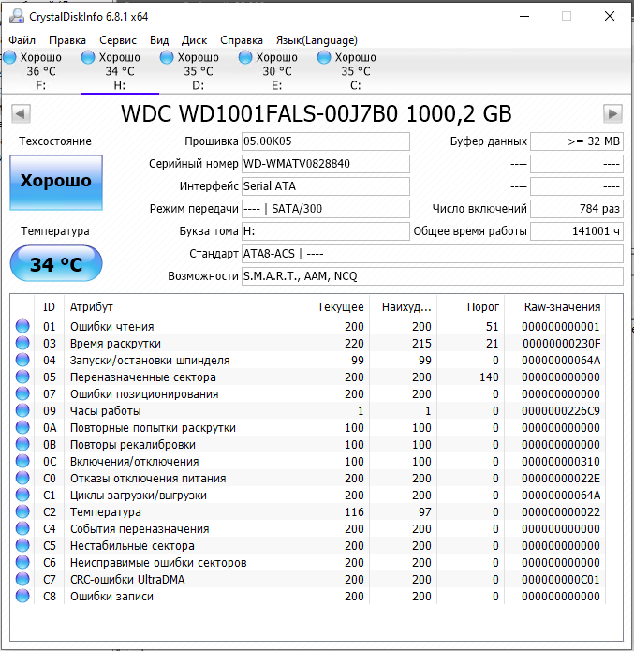Open the Язык(Language) menu
Screen dimensions: 634x651
pos(317,40)
